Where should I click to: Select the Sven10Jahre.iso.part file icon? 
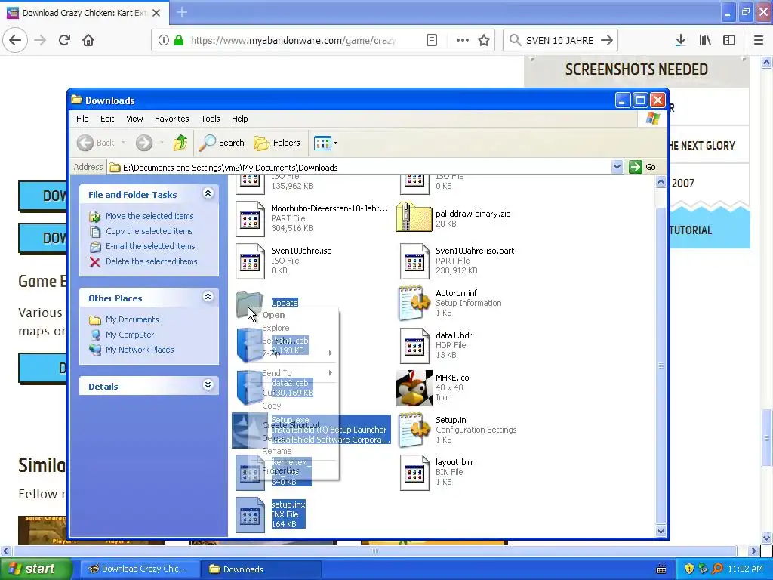coord(414,261)
